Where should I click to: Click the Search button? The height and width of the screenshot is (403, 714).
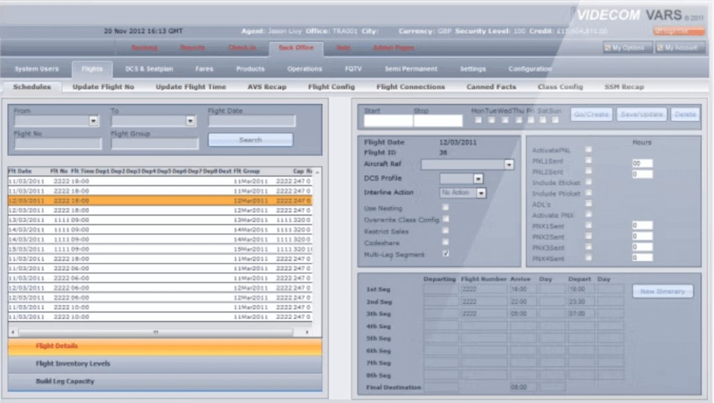pos(251,139)
